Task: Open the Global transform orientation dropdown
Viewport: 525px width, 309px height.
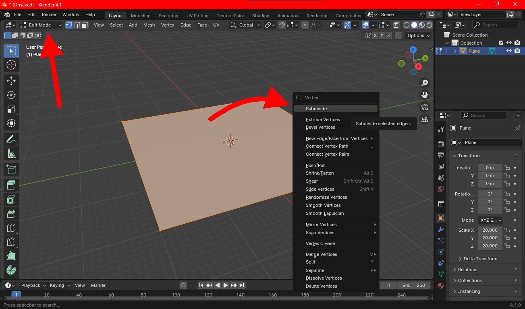Action: (x=245, y=25)
